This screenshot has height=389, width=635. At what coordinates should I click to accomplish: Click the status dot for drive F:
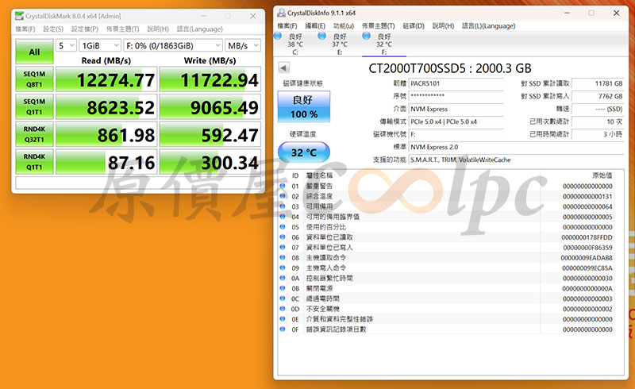(367, 36)
